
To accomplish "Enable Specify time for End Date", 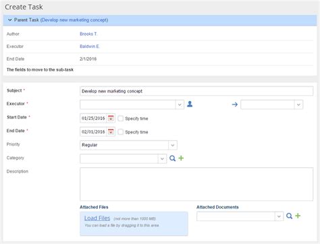I will click(x=121, y=132).
